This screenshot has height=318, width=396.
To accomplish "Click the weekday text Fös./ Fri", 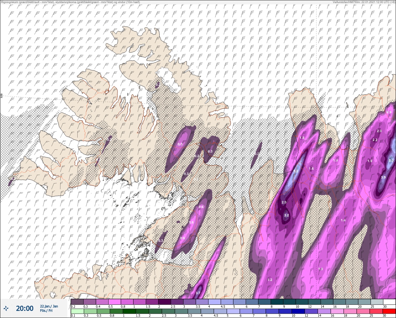I will click(46, 311).
